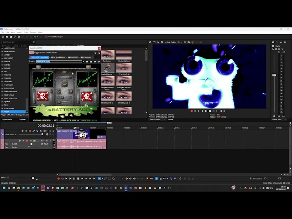292x219 pixels.
Task: Open Windows taskbar search
Action: point(9,188)
